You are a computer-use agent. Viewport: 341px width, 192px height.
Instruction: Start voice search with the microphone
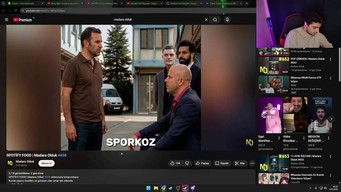click(227, 20)
